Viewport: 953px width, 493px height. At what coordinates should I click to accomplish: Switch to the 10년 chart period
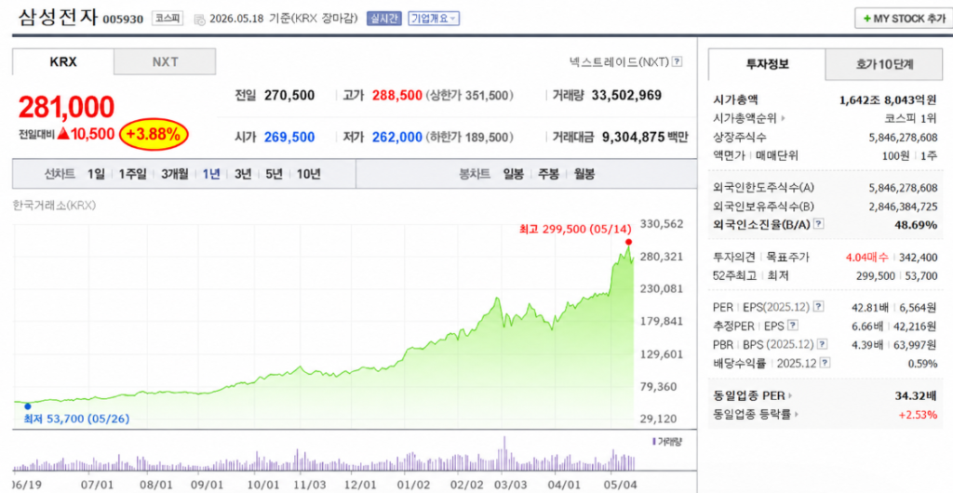click(308, 174)
